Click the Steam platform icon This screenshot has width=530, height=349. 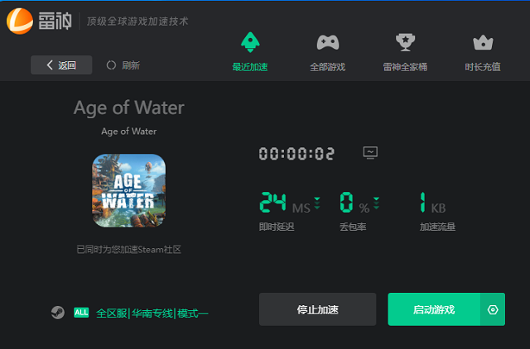58,313
